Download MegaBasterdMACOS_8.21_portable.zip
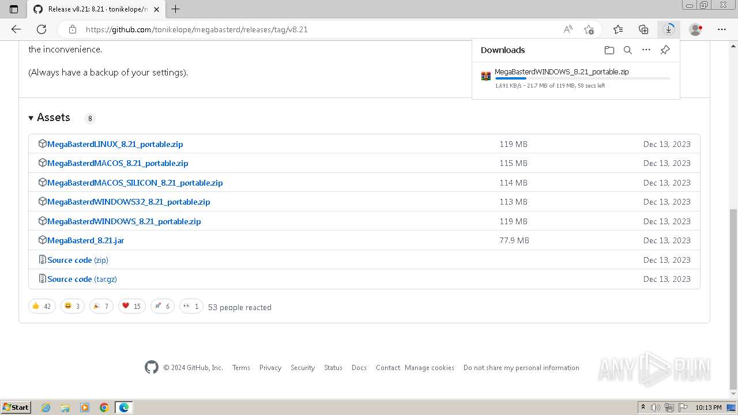Screen dimensions: 738x415 click(118, 163)
